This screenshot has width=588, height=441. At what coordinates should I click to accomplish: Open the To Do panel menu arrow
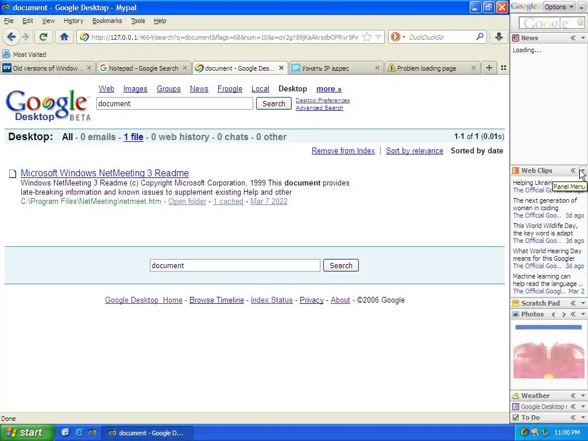(x=583, y=417)
